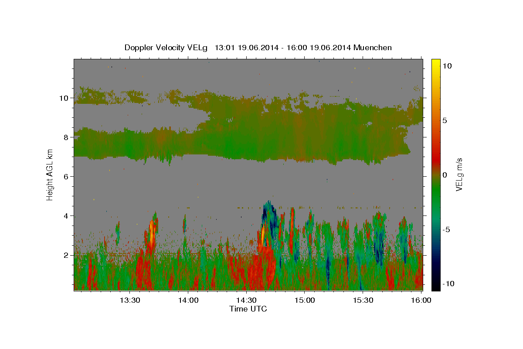Image resolution: width=523 pixels, height=349 pixels.
Task: Click the 14:00 time tick label
Action: [188, 300]
